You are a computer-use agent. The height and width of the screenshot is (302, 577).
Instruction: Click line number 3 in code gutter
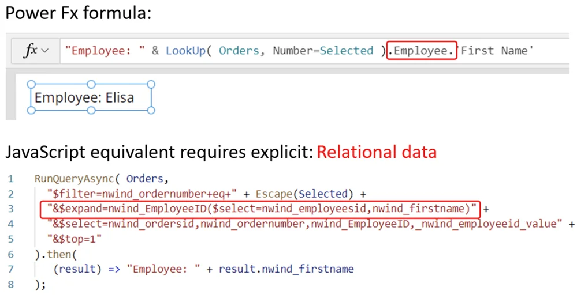[11, 209]
